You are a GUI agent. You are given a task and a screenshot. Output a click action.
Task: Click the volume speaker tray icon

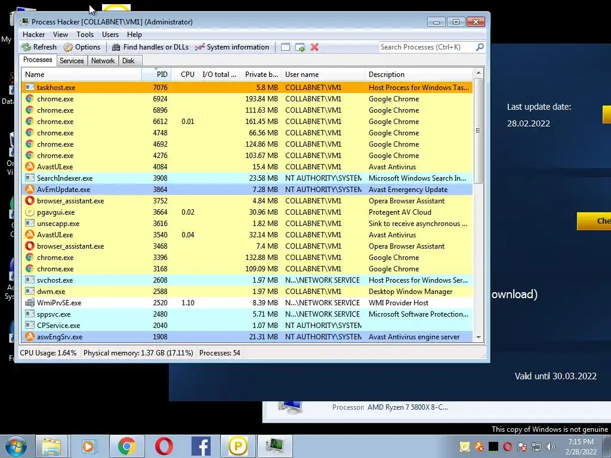pos(551,447)
